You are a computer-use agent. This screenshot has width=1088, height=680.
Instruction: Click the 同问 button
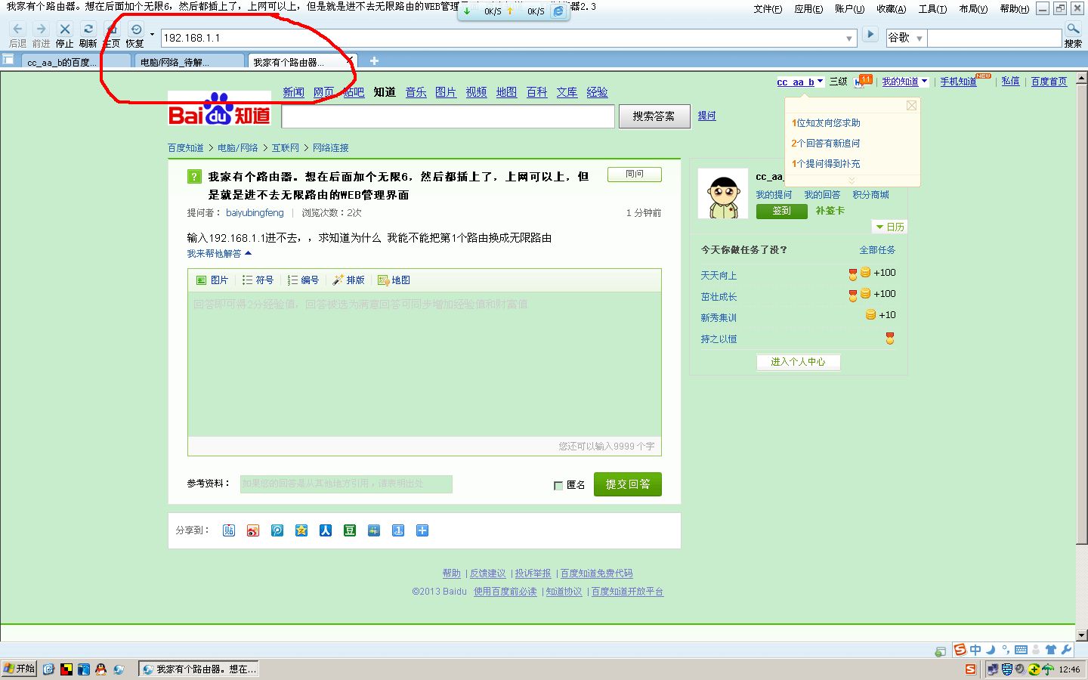click(x=635, y=175)
